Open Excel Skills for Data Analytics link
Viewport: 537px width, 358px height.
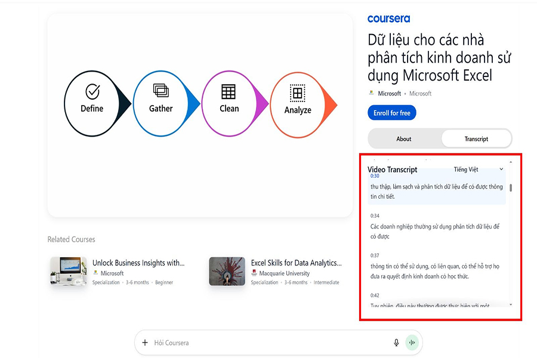296,263
